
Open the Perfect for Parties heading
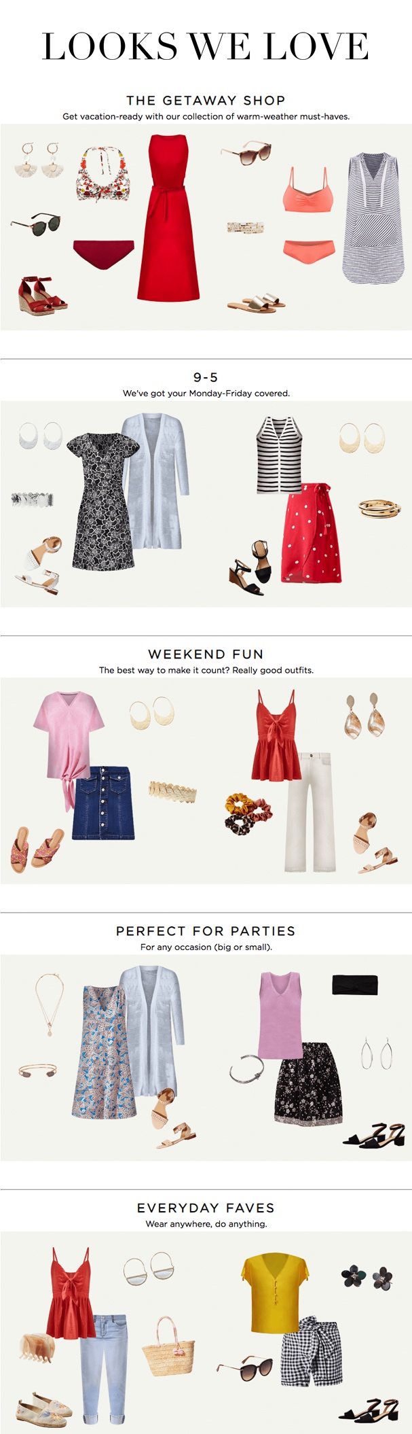206,930
